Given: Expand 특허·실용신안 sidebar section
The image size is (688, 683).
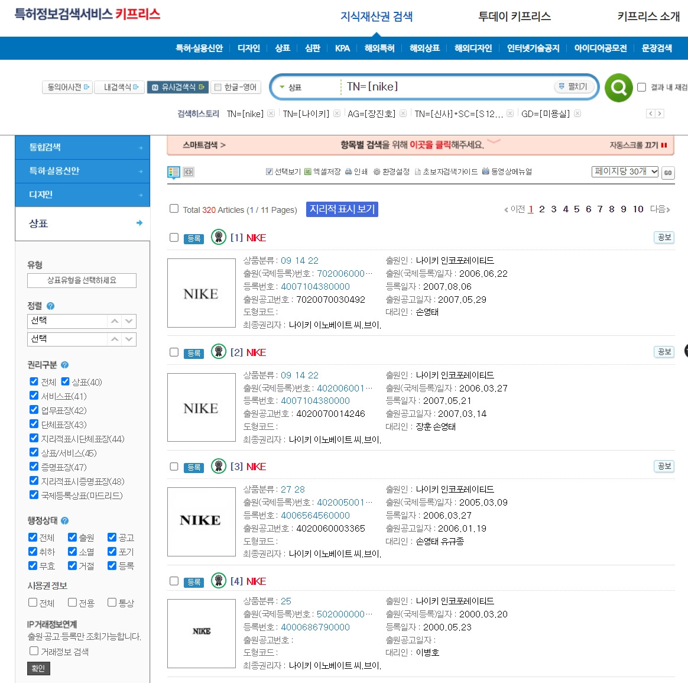Looking at the screenshot, I should 83,171.
